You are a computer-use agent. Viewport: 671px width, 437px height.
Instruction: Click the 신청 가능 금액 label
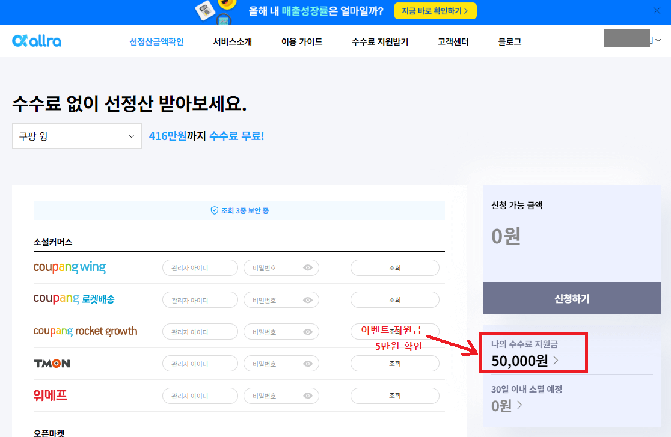[517, 206]
